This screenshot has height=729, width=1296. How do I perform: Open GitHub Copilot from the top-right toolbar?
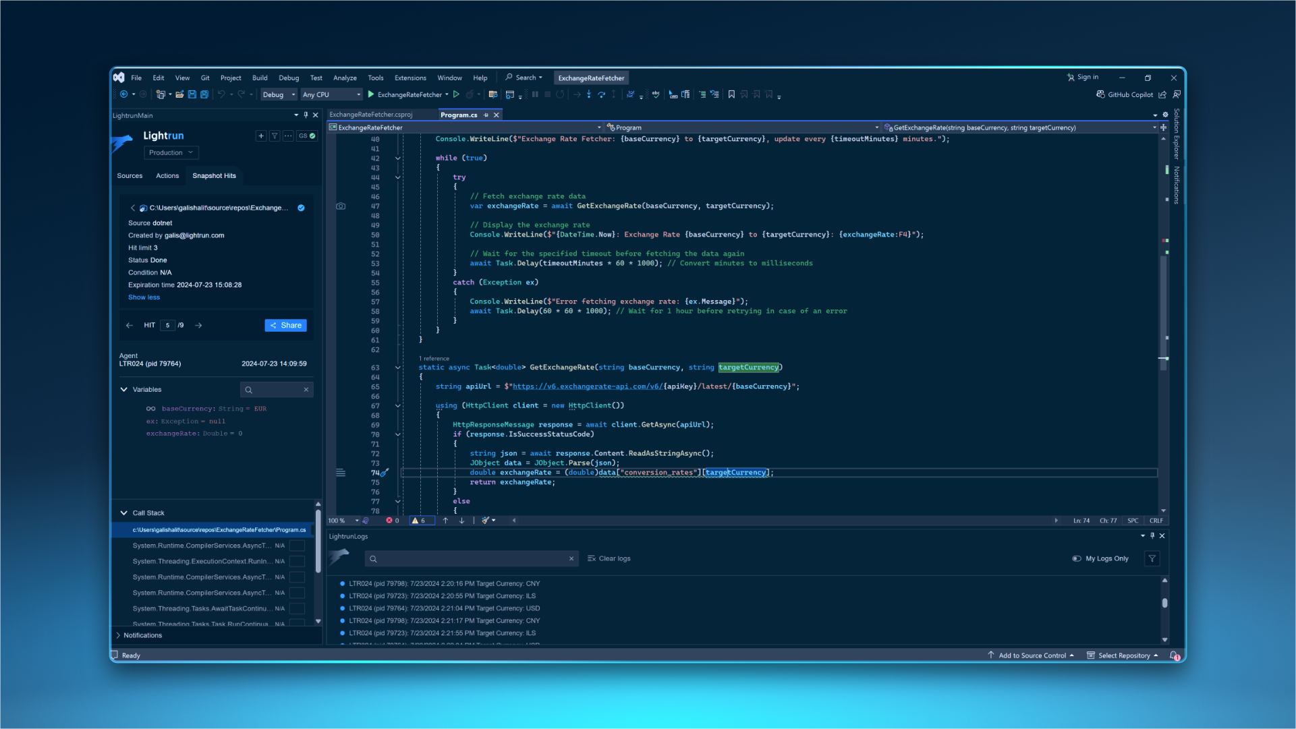[x=1125, y=94]
